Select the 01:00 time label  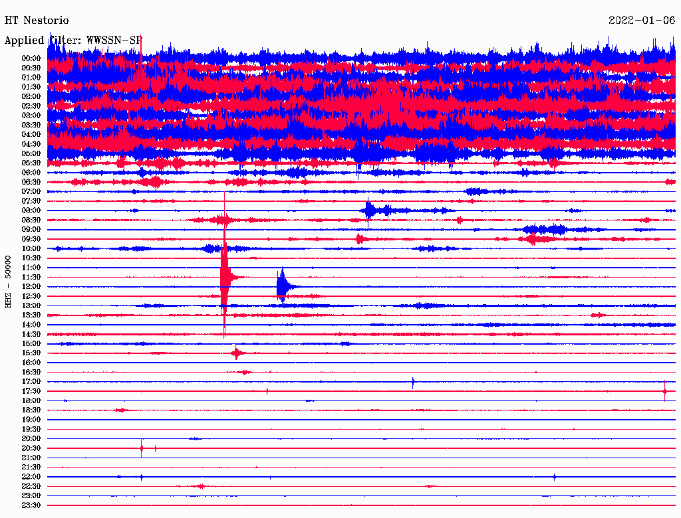tap(31, 77)
